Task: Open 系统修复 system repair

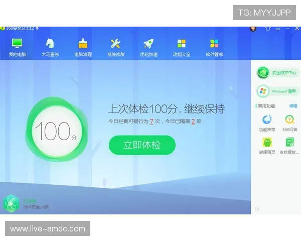Action: 116,48
